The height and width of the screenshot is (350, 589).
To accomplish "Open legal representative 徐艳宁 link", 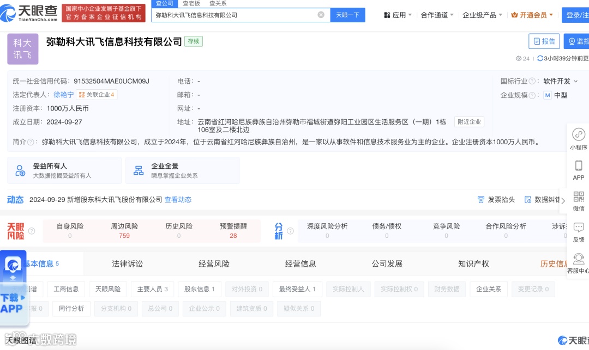I will (63, 95).
